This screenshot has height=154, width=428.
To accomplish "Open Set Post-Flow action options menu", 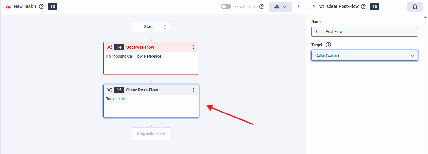I will click(193, 47).
